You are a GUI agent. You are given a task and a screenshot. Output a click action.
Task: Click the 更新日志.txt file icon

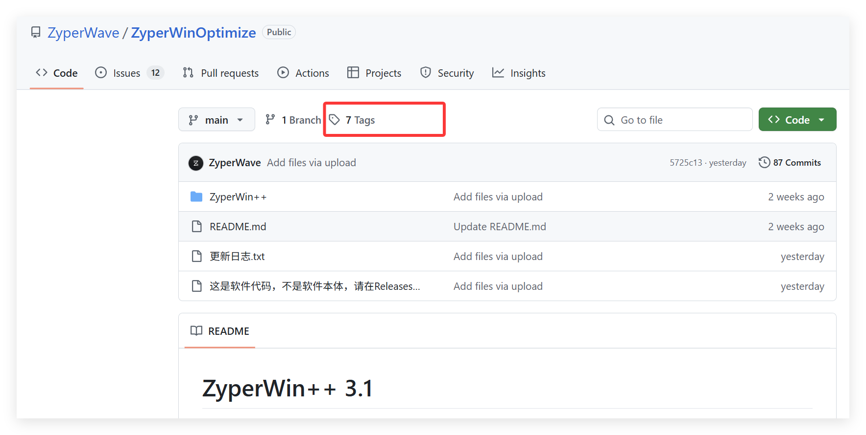tap(197, 256)
